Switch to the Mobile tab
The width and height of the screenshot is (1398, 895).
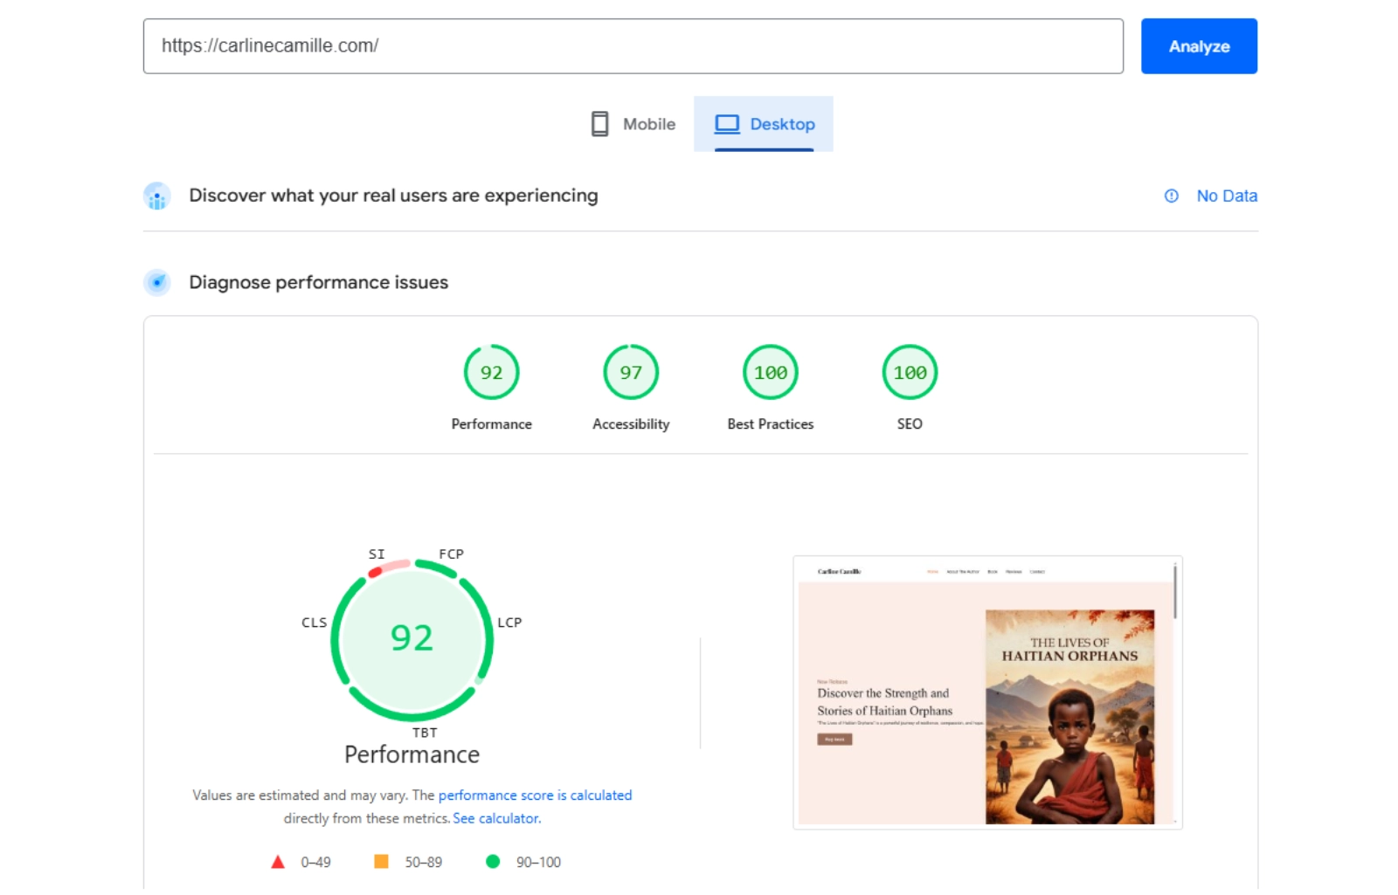[x=633, y=124]
